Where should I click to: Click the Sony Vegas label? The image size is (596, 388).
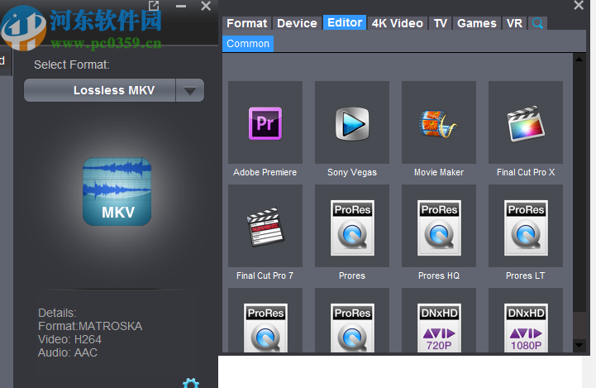point(352,172)
